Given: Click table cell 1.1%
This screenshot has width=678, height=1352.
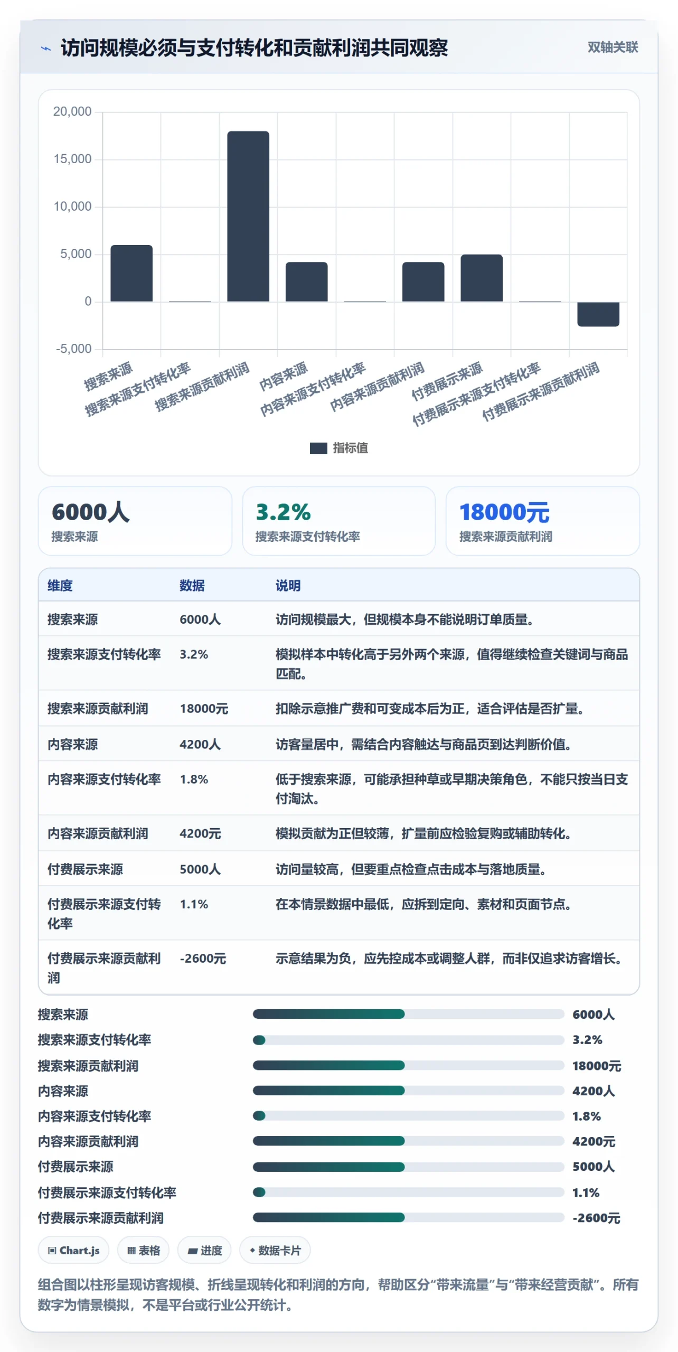Looking at the screenshot, I should [x=194, y=904].
